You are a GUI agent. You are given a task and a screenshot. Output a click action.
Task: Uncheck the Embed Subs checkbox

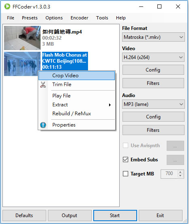pyautogui.click(x=125, y=160)
